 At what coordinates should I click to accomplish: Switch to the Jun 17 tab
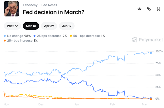(x=67, y=26)
